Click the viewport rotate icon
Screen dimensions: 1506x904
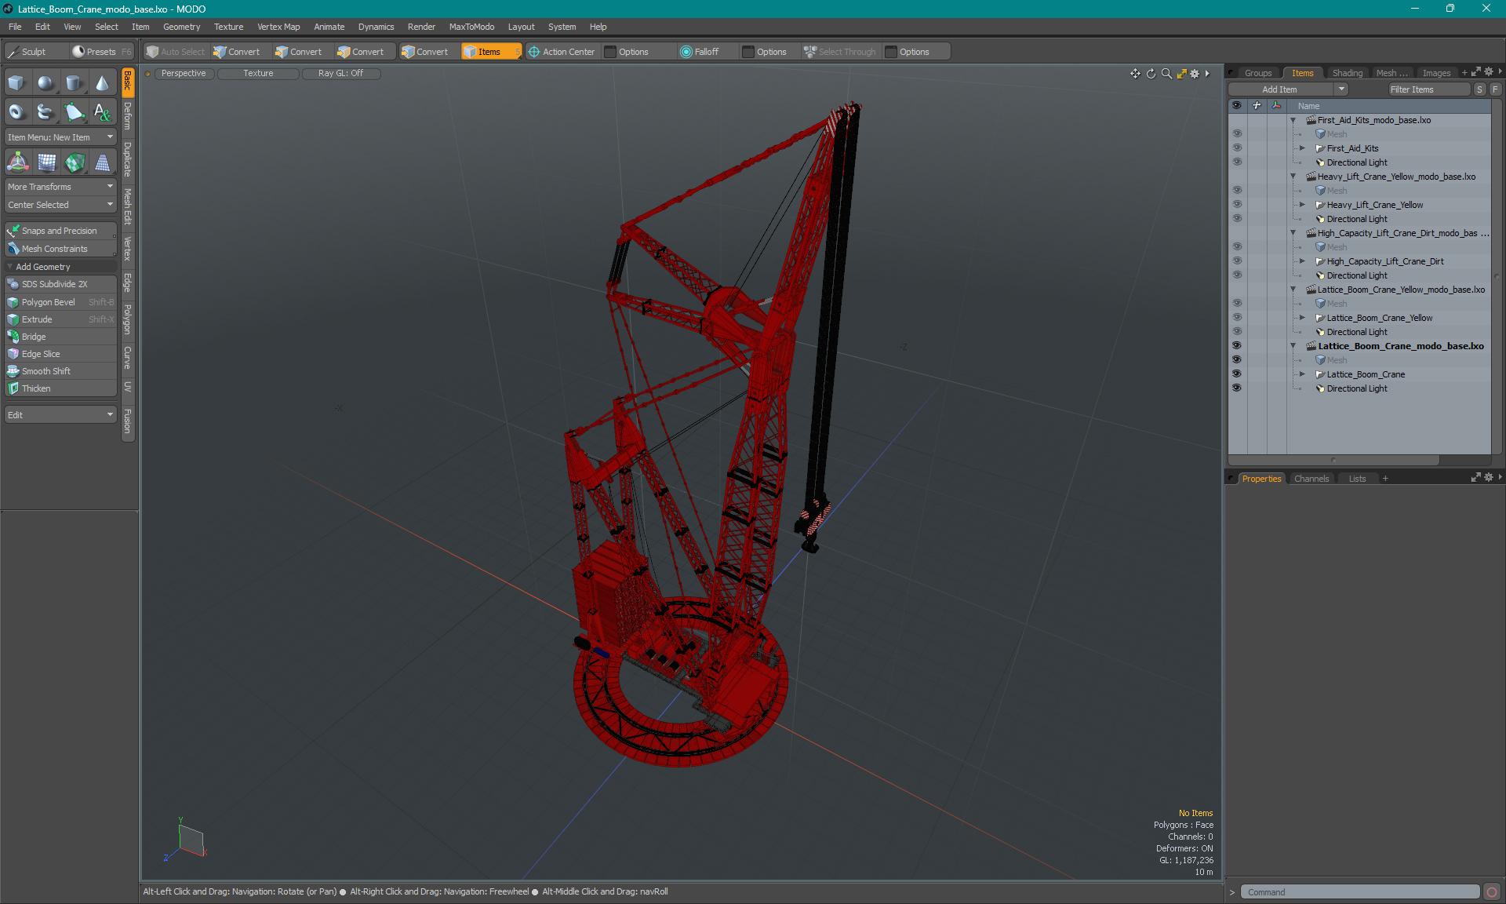pyautogui.click(x=1151, y=73)
